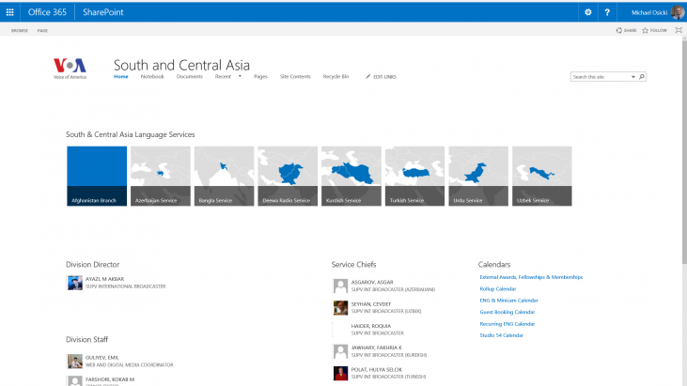Click the name GULIYEV, EMIL
Screen dimensions: 687x386
(x=102, y=358)
